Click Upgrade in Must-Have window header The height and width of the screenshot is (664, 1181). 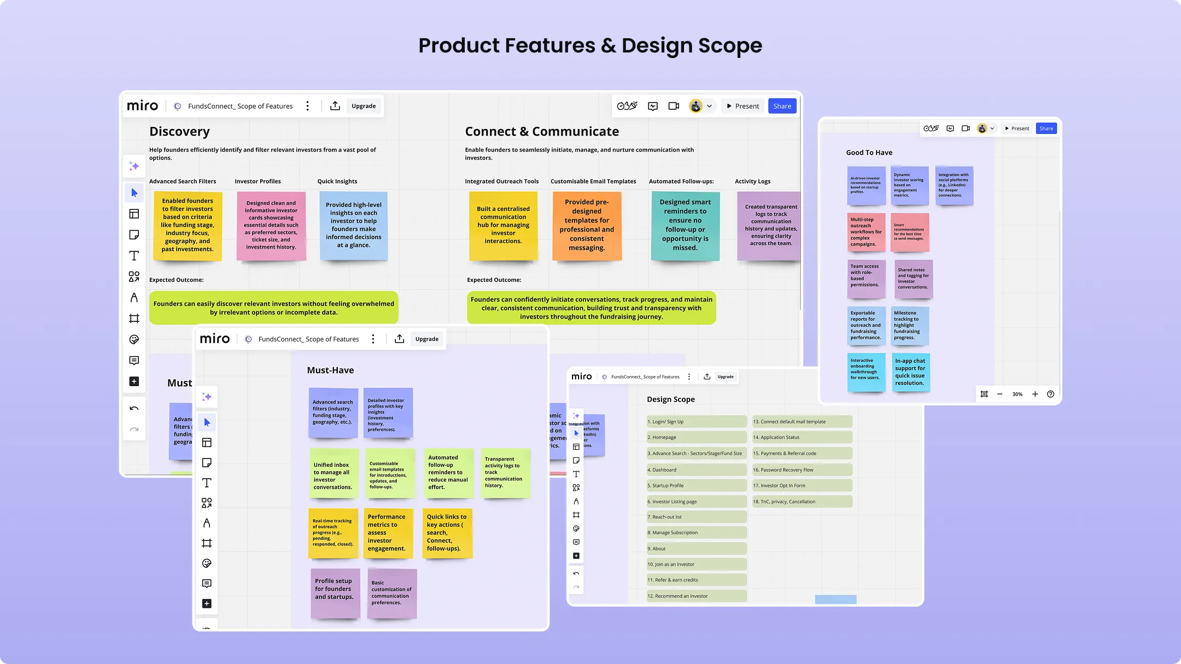tap(427, 339)
